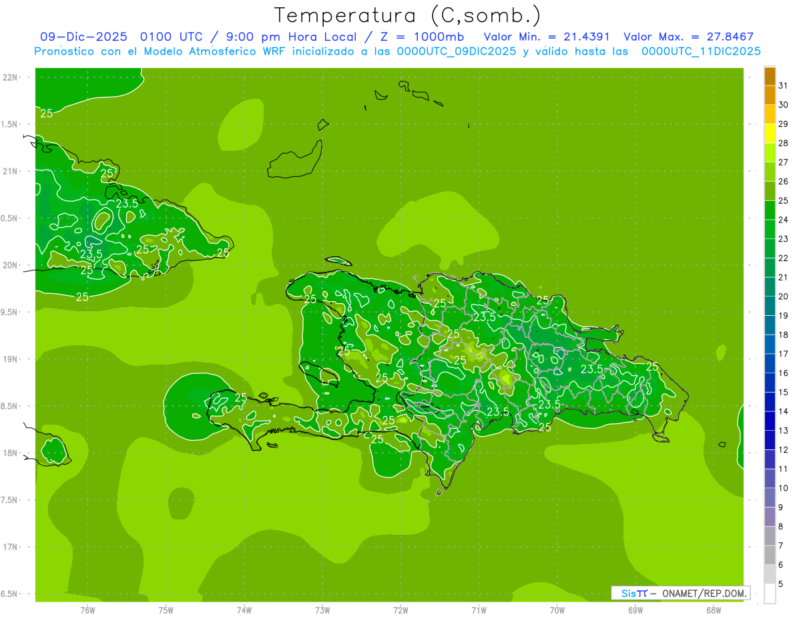Select the 'Z = 1000mb' level label
The width and height of the screenshot is (801, 619).
point(422,37)
